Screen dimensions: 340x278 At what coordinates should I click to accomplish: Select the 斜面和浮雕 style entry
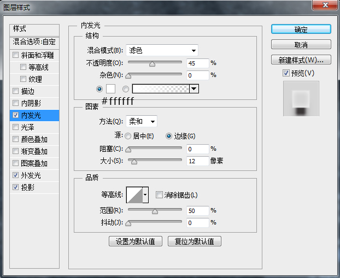tap(34, 55)
